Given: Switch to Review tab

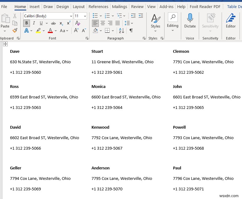Looking at the screenshot, I should (137, 7).
